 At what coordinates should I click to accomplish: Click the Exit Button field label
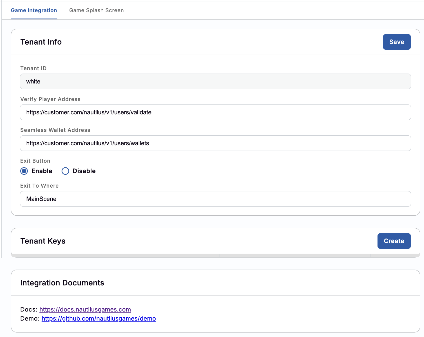coord(35,161)
